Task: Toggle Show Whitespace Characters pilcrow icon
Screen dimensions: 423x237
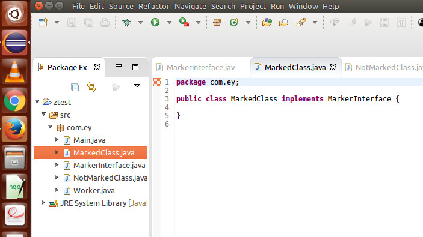Action: 401,23
